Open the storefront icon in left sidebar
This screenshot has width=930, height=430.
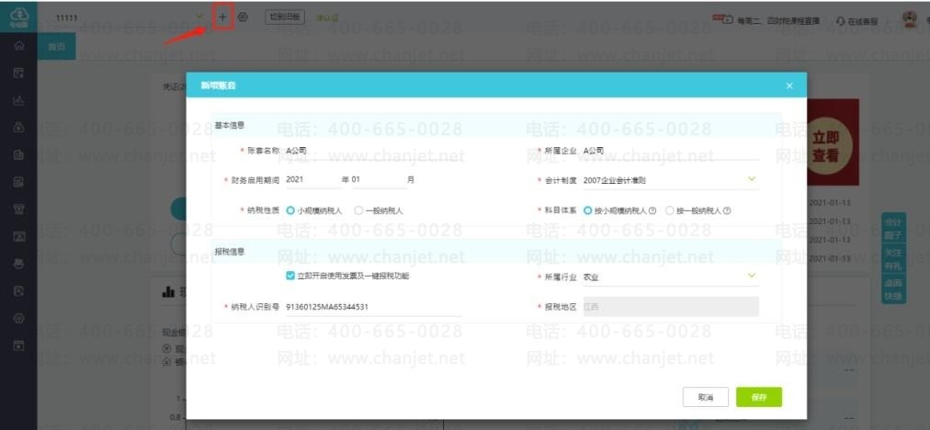(18, 209)
